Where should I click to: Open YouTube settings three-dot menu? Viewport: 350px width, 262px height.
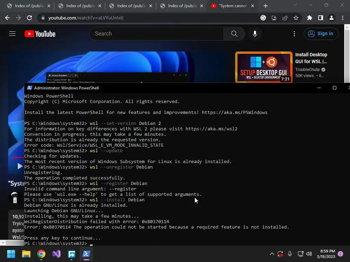coord(294,34)
